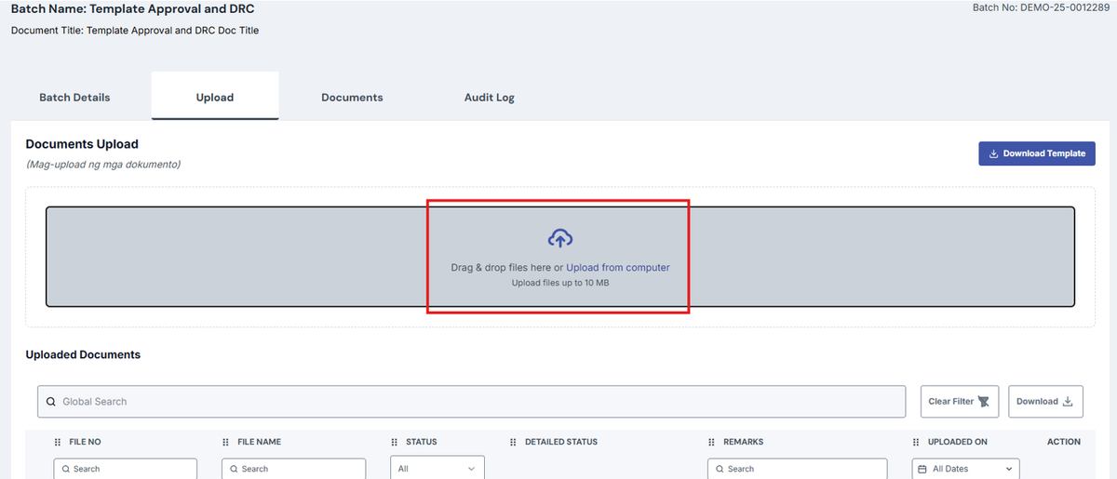Click the REMARKS column header

[744, 442]
